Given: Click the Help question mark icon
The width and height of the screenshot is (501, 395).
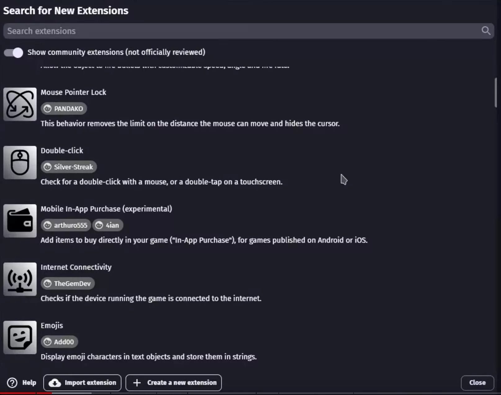Looking at the screenshot, I should [12, 383].
